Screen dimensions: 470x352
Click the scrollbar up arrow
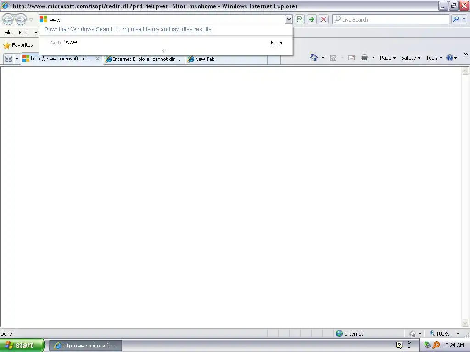[x=465, y=71]
